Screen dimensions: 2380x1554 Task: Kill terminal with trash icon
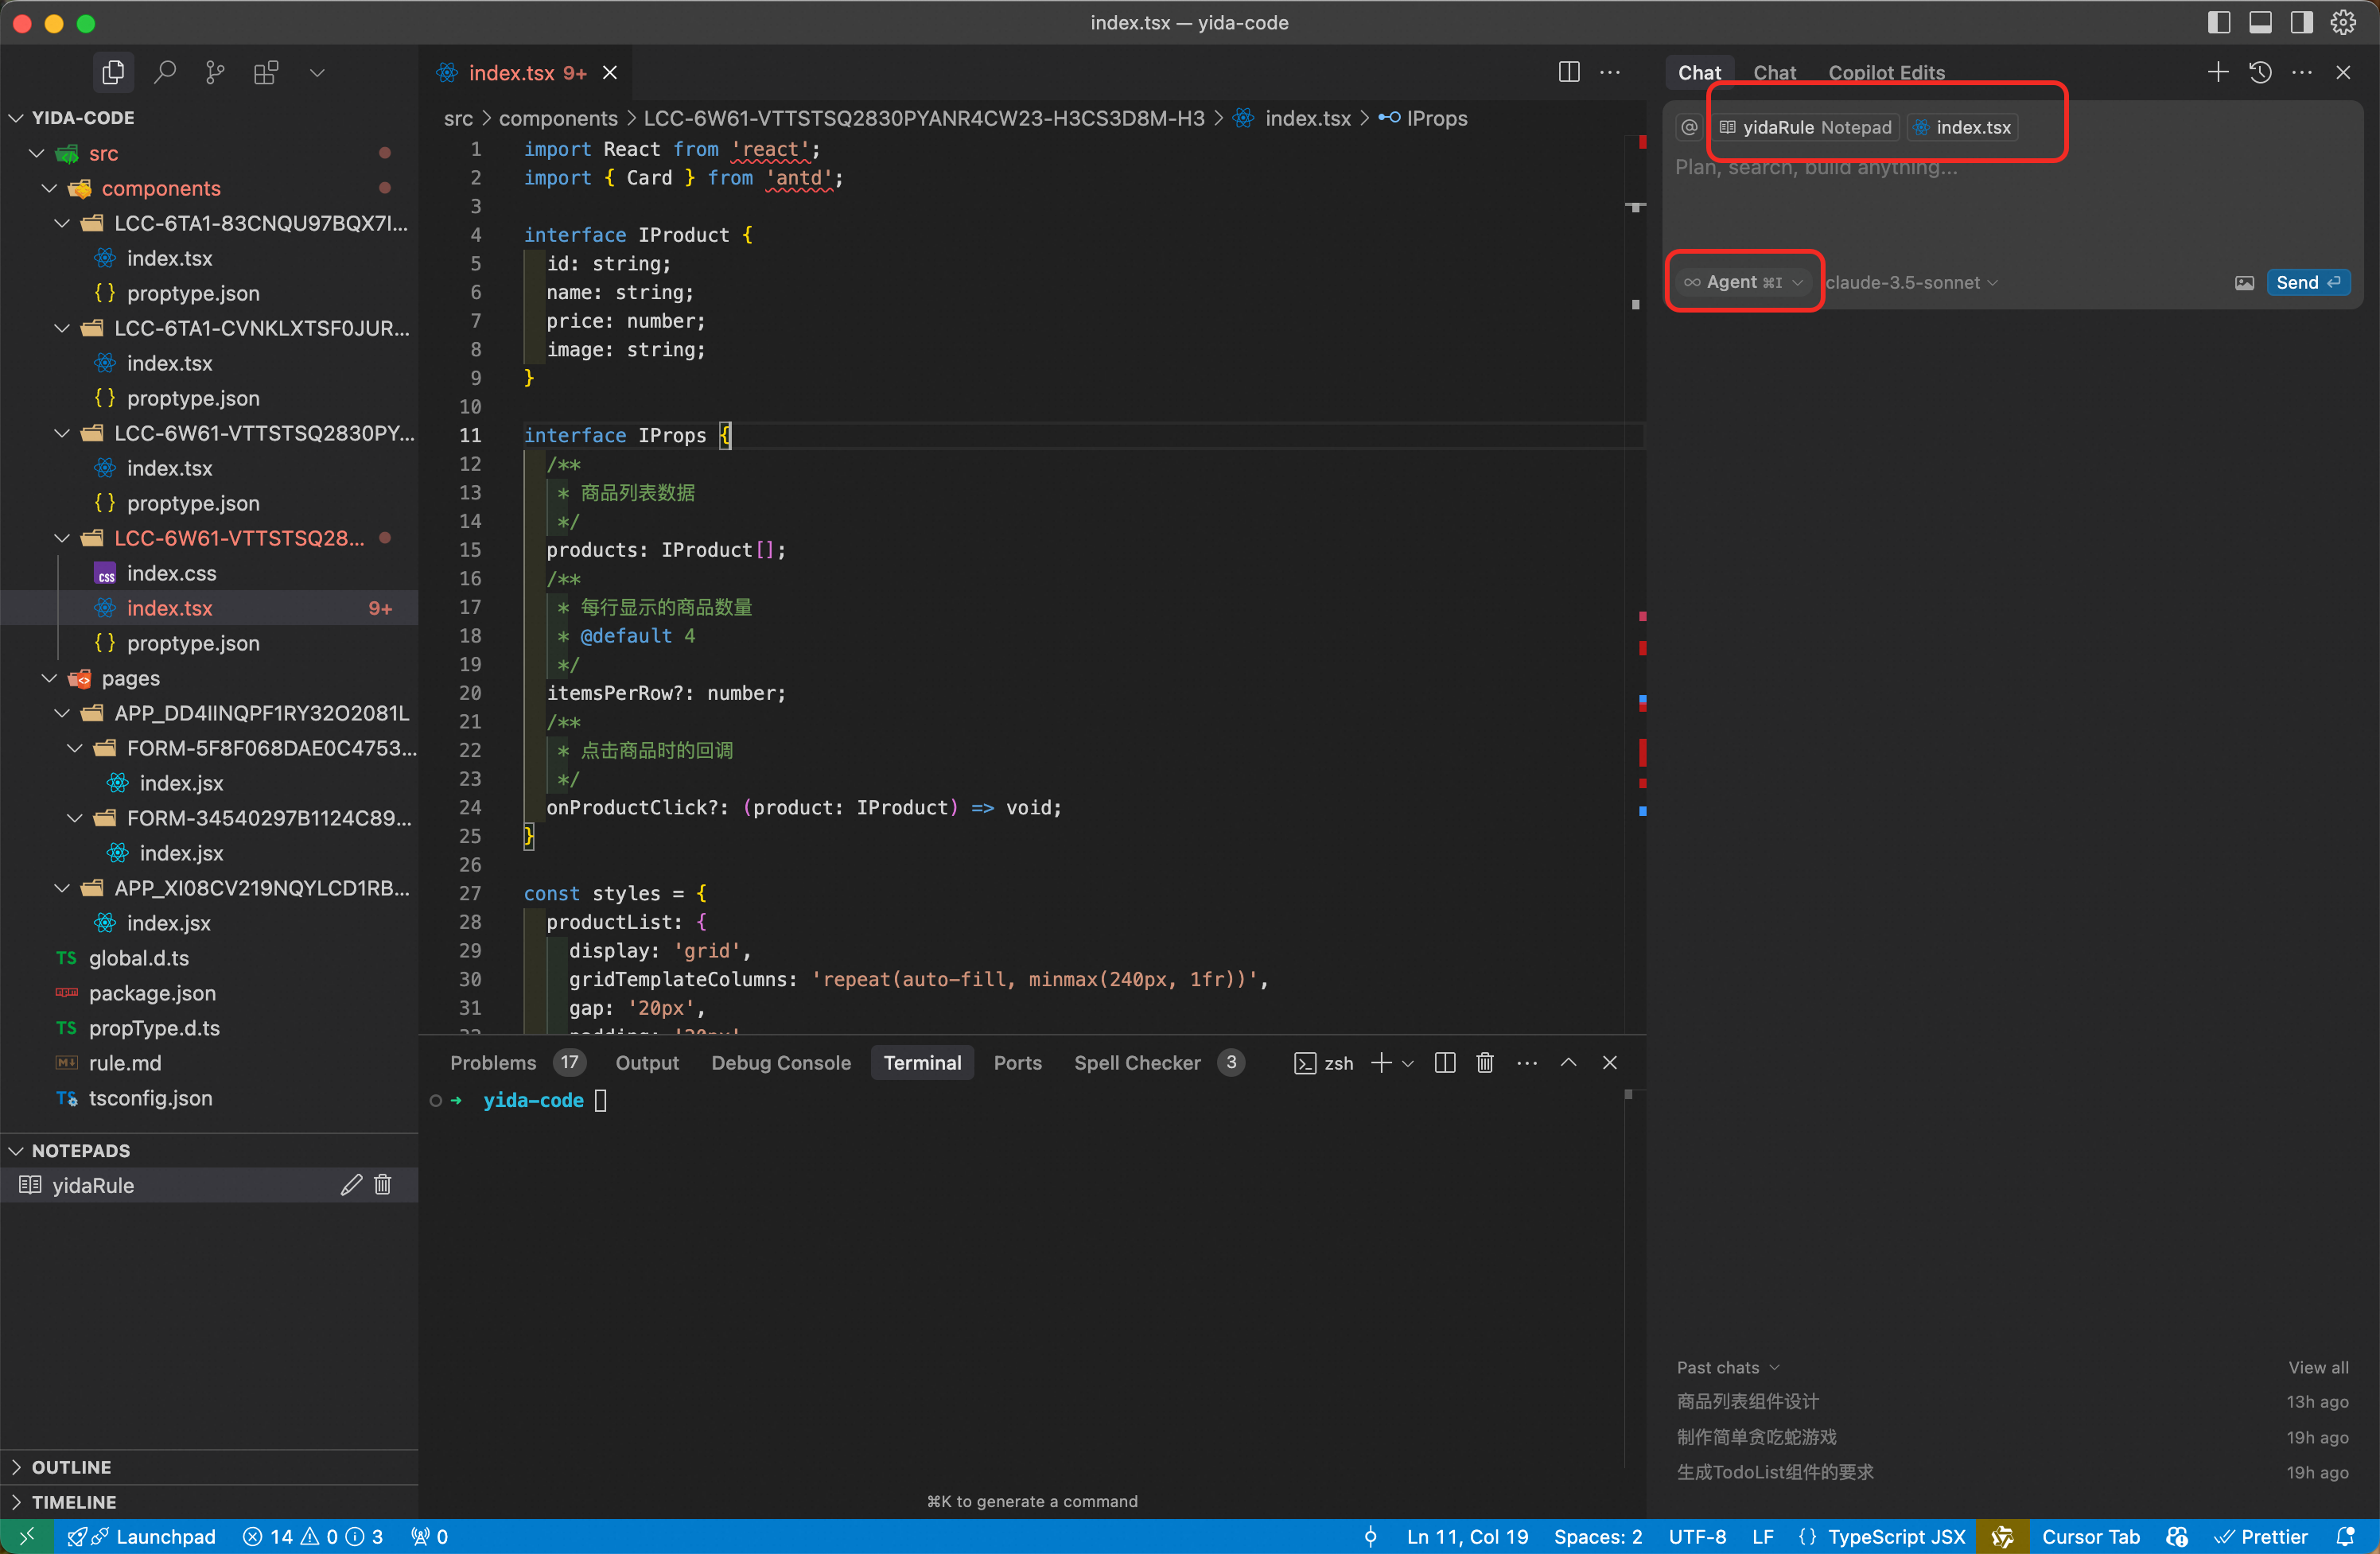tap(1485, 1063)
